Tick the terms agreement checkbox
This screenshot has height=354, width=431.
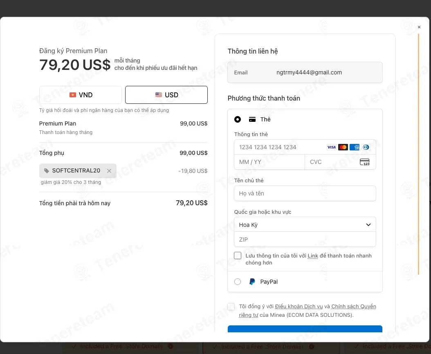231,307
